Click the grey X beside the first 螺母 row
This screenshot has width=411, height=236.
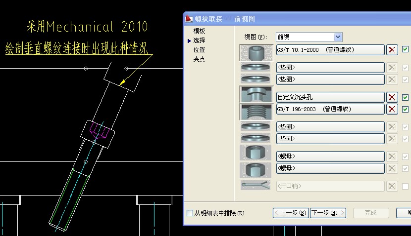392,157
